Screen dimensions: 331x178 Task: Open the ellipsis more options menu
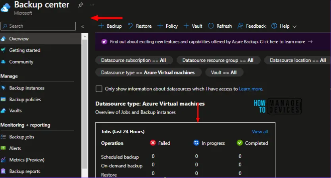coord(92,5)
